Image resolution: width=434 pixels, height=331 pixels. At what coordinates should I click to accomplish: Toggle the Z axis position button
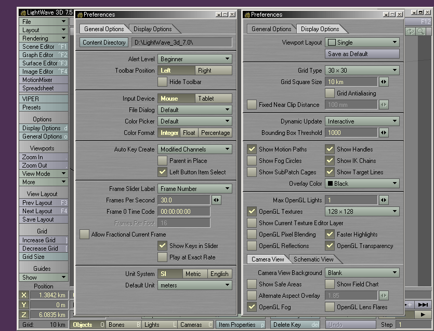(x=23, y=314)
